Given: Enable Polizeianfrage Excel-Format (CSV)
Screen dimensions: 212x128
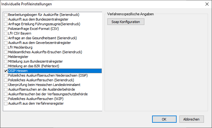Looking at the screenshot, I should (6, 29).
